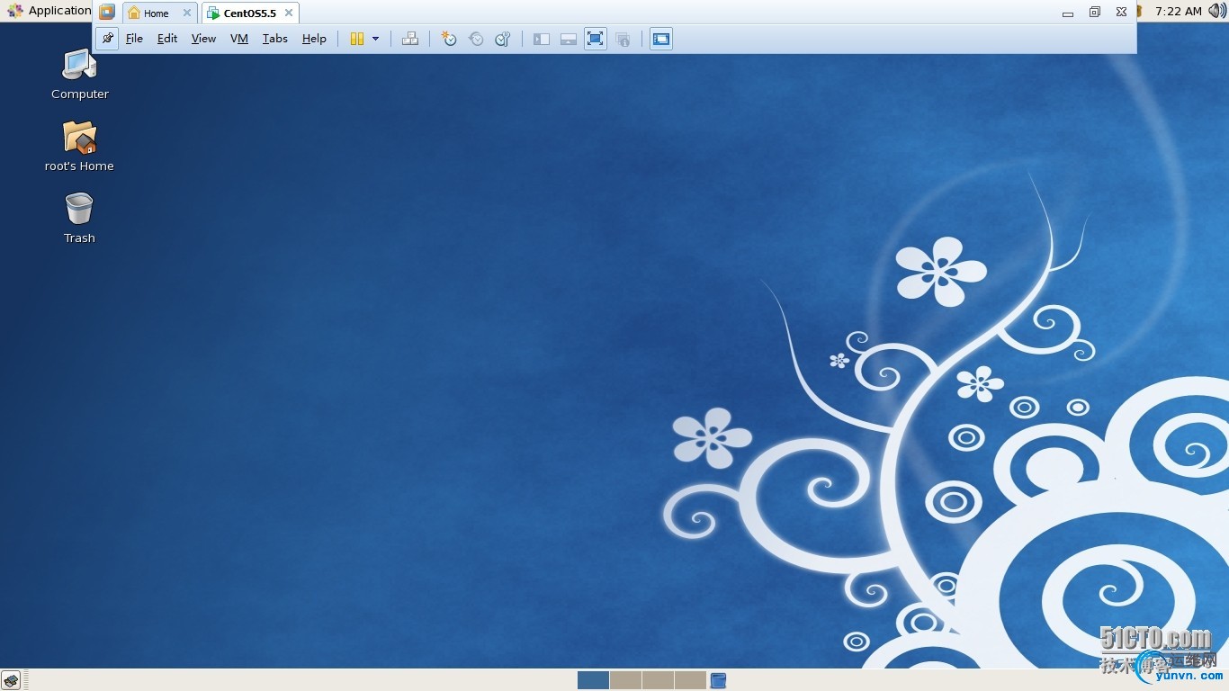Click the VMware Workstation logo icon
Screen dimensions: 1229x691
tap(107, 12)
